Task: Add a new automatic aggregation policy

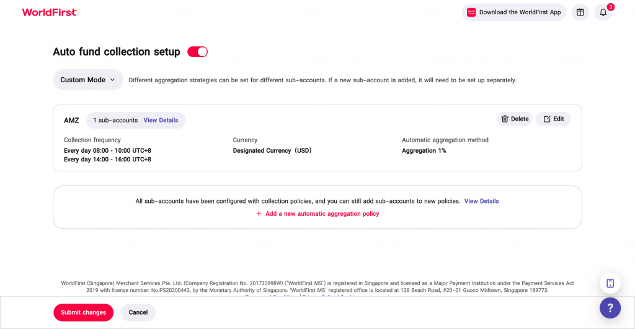Action: pyautogui.click(x=322, y=214)
